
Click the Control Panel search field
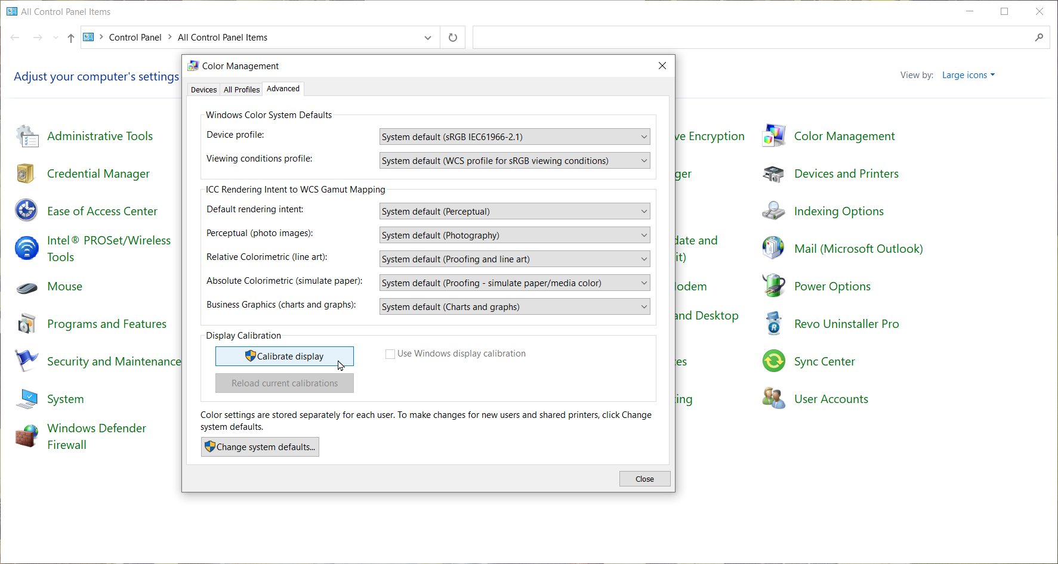(x=752, y=38)
